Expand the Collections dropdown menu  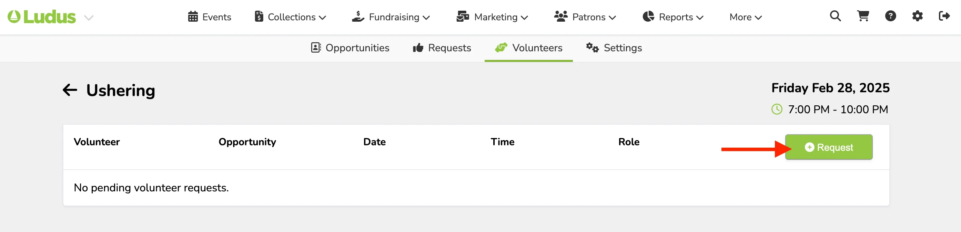(x=290, y=17)
